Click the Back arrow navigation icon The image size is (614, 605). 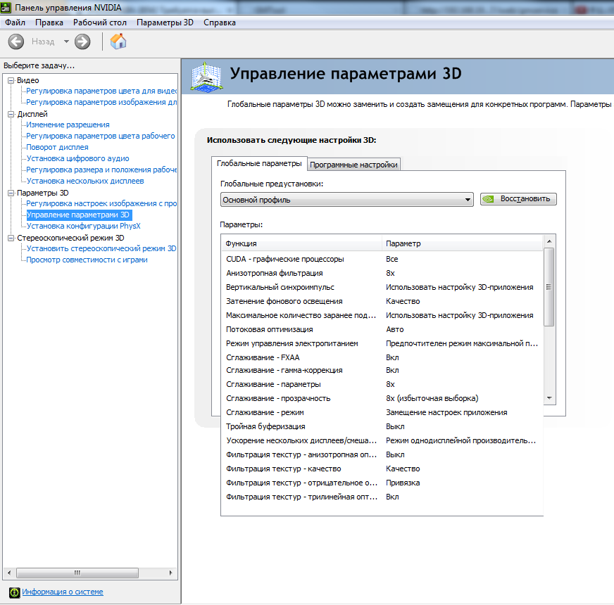pyautogui.click(x=16, y=42)
